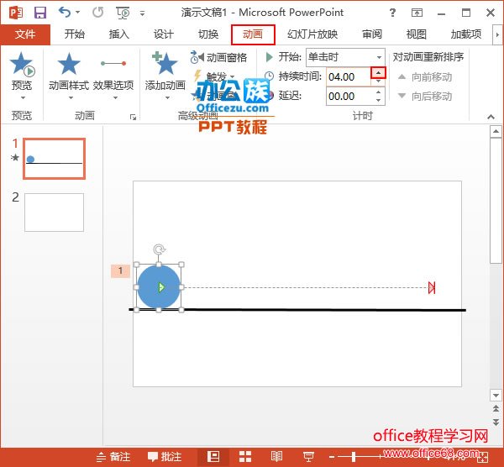The height and width of the screenshot is (467, 504).
Task: Open the customize quick access toolbar arrow
Action: [142, 13]
